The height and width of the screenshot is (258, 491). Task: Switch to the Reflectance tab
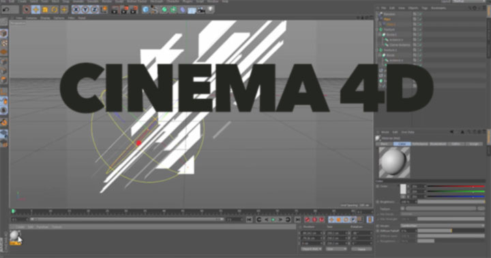click(x=419, y=144)
